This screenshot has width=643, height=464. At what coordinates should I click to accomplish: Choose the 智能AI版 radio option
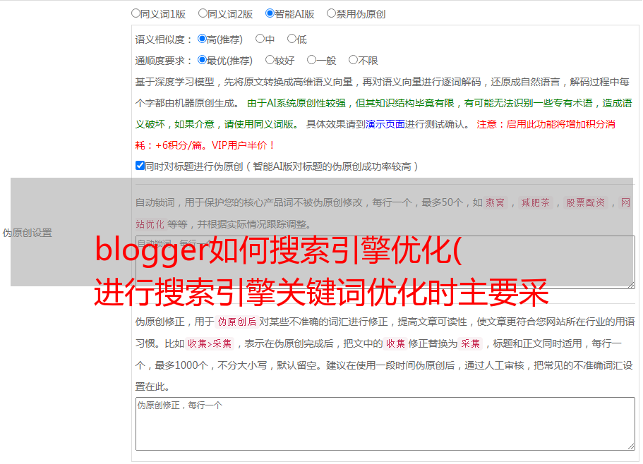point(270,13)
